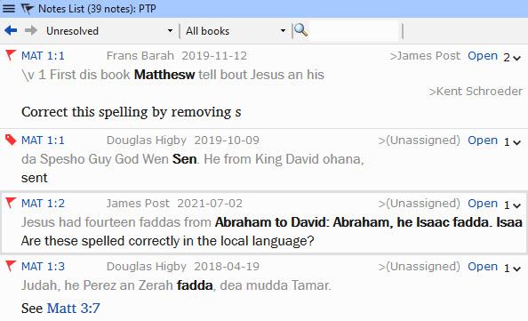528x321 pixels.
Task: Click the red flag icon beside MAT 1:3
Action: click(11, 266)
